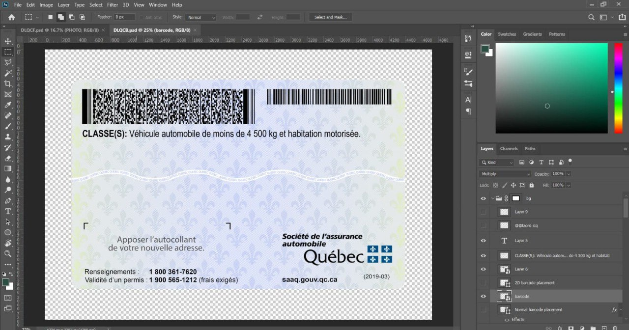Viewport: 629px width, 330px height.
Task: Choose the Brush tool
Action: pos(8,127)
